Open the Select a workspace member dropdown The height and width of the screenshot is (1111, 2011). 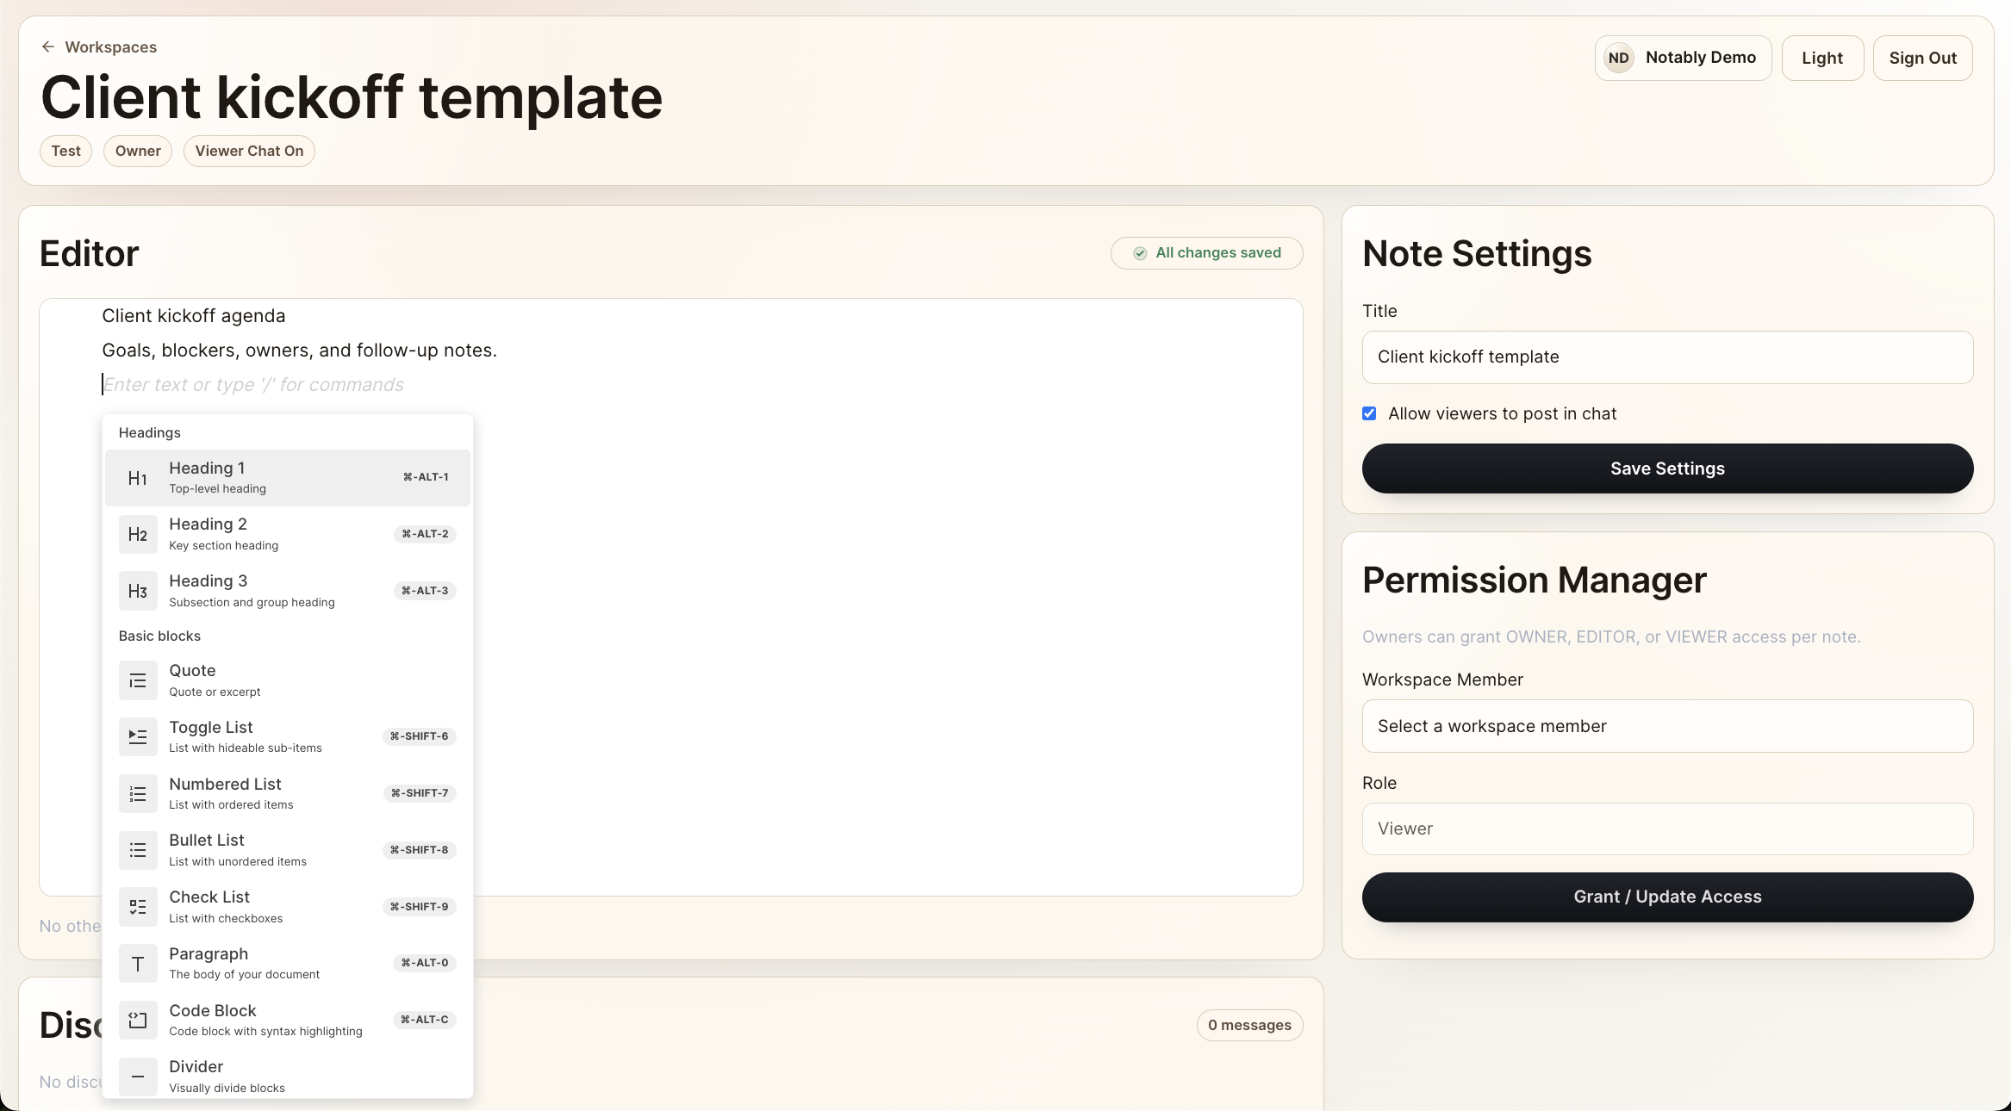pos(1666,726)
